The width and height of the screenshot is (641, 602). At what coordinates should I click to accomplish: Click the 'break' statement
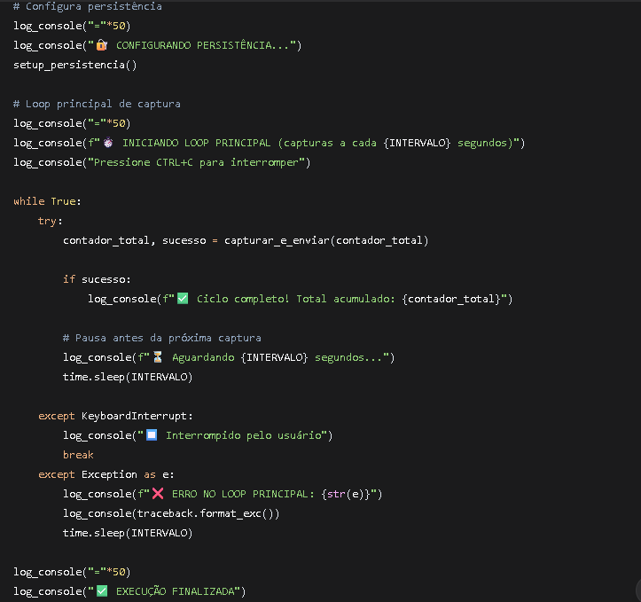click(78, 455)
